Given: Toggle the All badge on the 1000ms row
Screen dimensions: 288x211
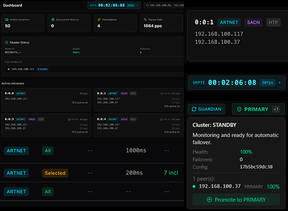Looking at the screenshot, I should pos(48,151).
